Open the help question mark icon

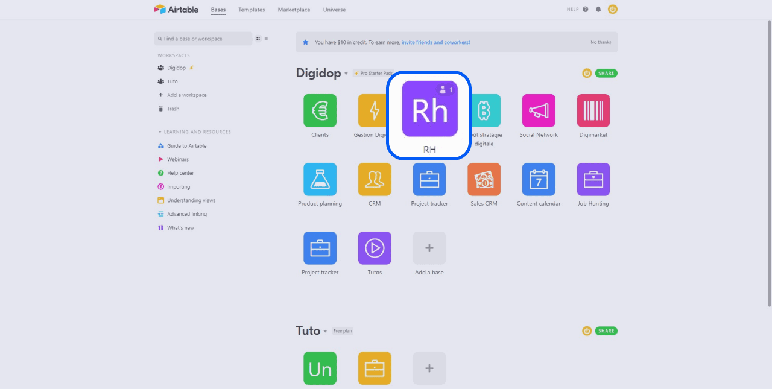[586, 9]
